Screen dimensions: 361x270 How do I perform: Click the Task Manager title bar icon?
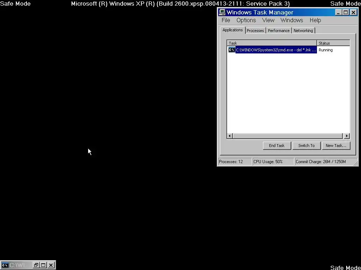click(222, 12)
